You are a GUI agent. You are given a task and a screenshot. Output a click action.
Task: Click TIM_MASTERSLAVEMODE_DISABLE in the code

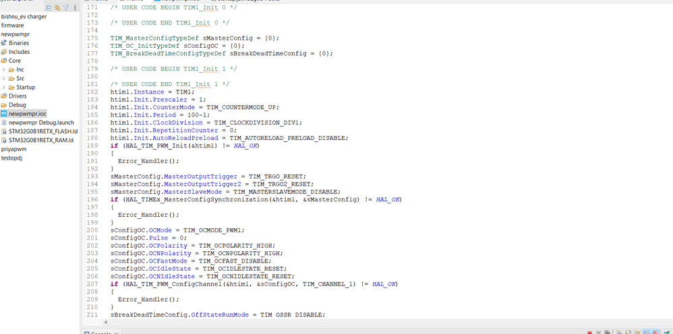tap(287, 192)
